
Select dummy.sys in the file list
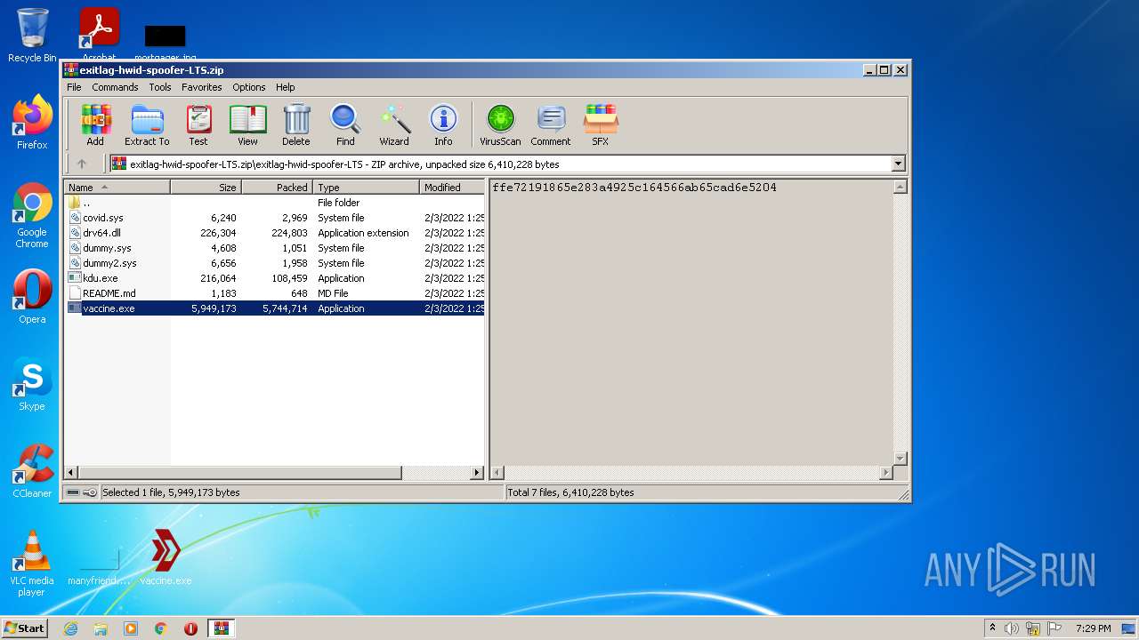point(275,248)
